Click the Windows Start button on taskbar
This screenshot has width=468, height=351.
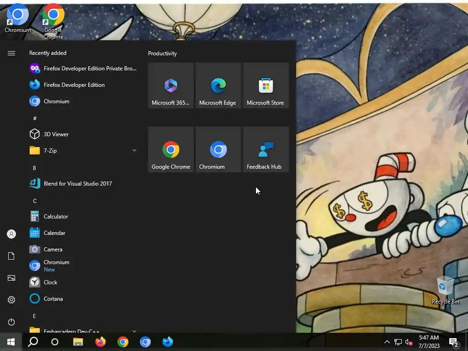click(x=11, y=342)
